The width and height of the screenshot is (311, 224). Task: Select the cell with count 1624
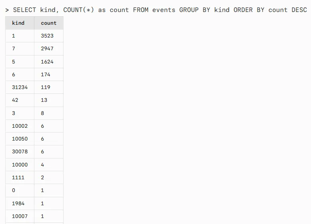tap(49, 62)
